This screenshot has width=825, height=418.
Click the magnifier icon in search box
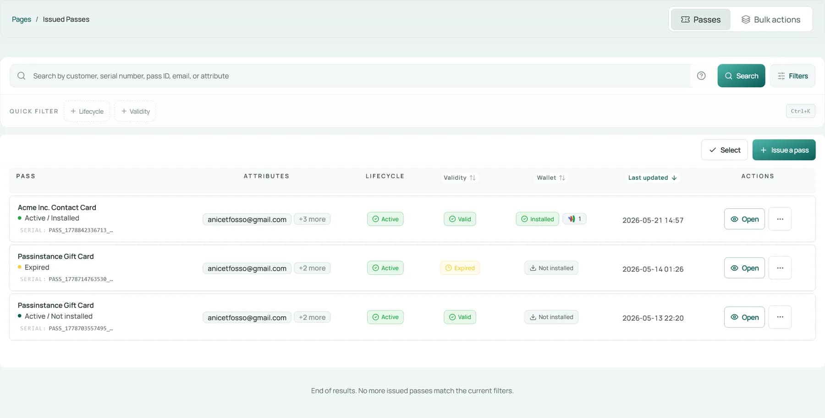(21, 76)
